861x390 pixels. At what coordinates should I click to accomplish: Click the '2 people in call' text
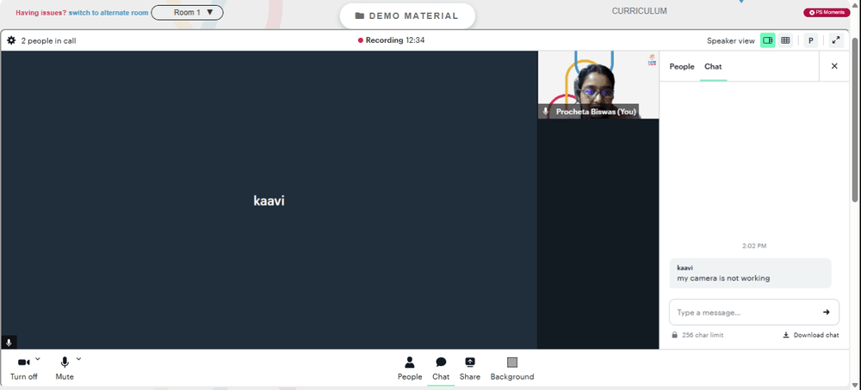pos(48,40)
